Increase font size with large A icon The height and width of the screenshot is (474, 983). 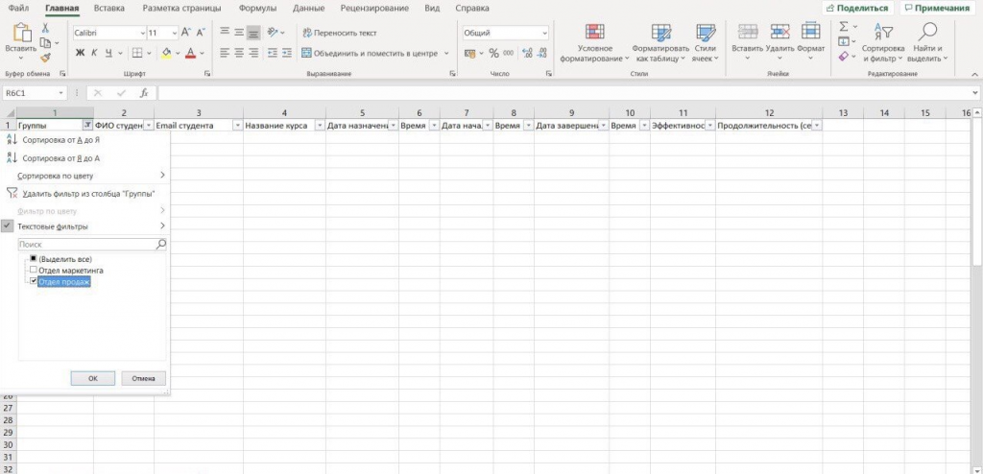point(185,33)
